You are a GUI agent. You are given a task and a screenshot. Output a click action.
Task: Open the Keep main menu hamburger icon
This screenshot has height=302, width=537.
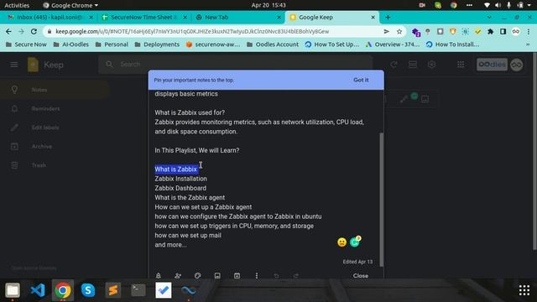[x=14, y=65]
